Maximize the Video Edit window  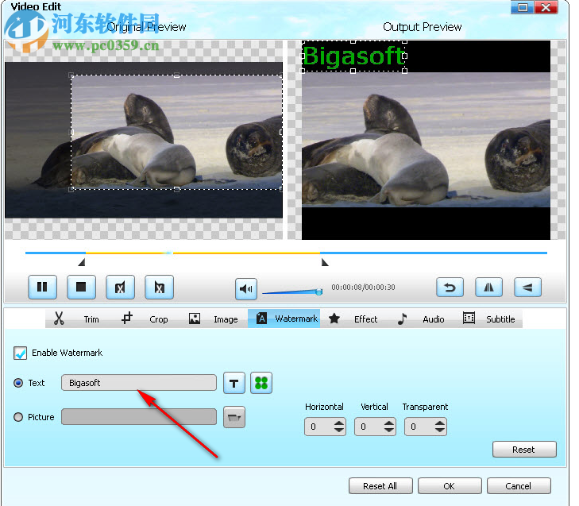coord(523,7)
